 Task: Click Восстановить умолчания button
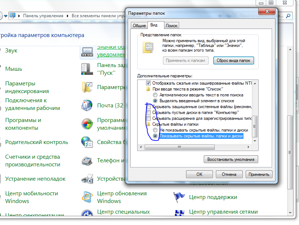231,159
